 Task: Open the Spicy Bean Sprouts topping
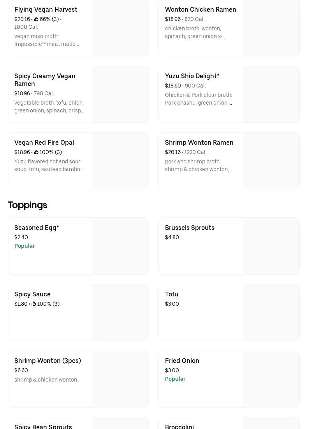tap(43, 426)
